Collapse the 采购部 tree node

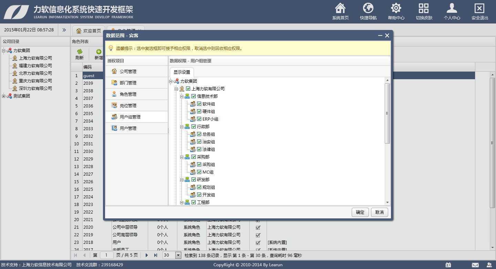(182, 157)
